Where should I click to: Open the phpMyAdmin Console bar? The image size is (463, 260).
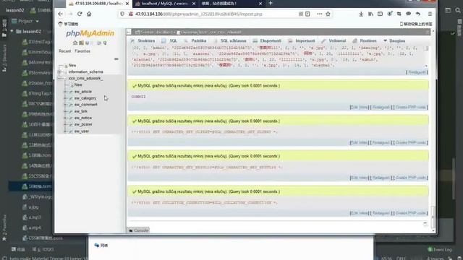(x=138, y=230)
